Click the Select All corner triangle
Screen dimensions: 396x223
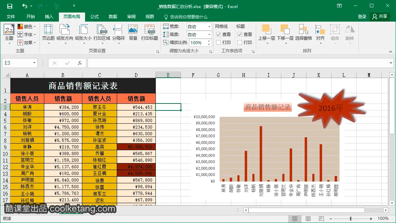tap(7, 75)
